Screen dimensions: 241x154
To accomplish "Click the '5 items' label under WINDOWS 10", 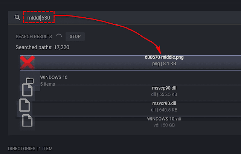I will (47, 84).
